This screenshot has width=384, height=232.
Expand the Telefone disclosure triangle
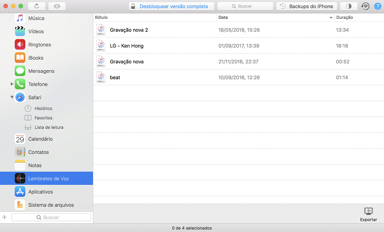point(12,84)
